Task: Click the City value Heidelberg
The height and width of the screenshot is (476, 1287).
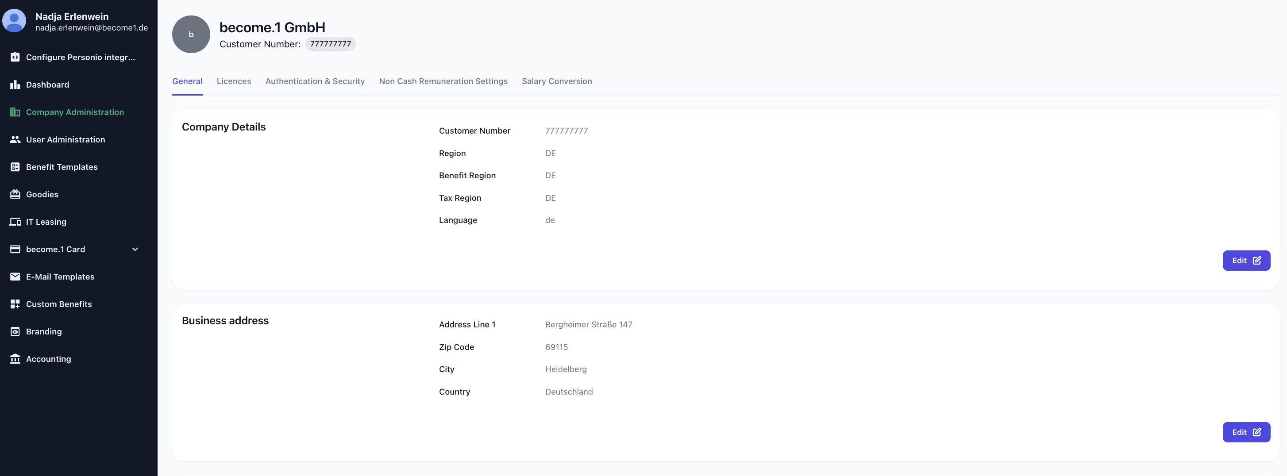Action: (566, 369)
